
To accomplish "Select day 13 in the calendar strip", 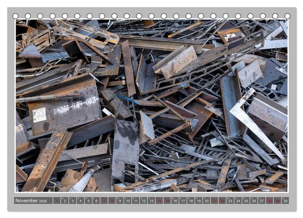I will (x=151, y=201).
